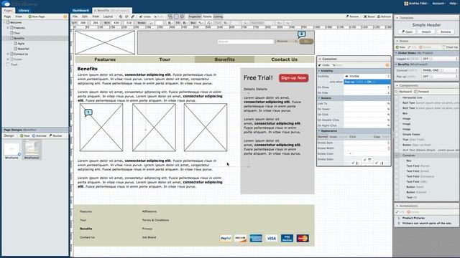Open the File menu

(x=75, y=16)
